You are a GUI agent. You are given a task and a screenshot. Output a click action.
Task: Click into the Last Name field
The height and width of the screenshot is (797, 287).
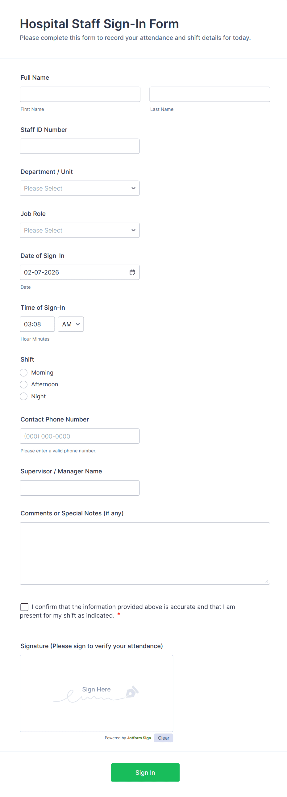(x=210, y=94)
